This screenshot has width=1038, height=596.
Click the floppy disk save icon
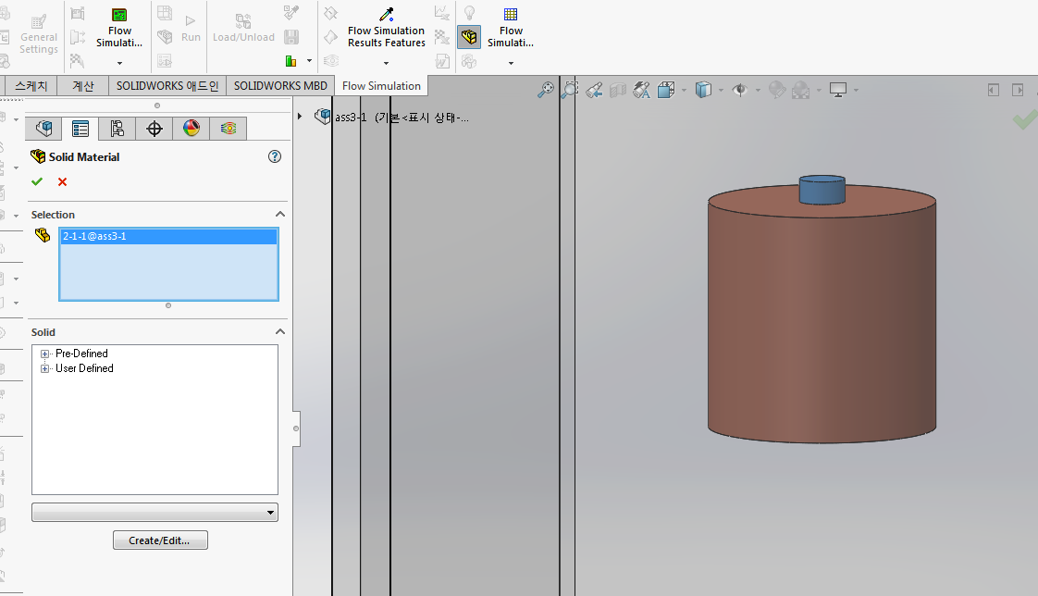[x=291, y=37]
